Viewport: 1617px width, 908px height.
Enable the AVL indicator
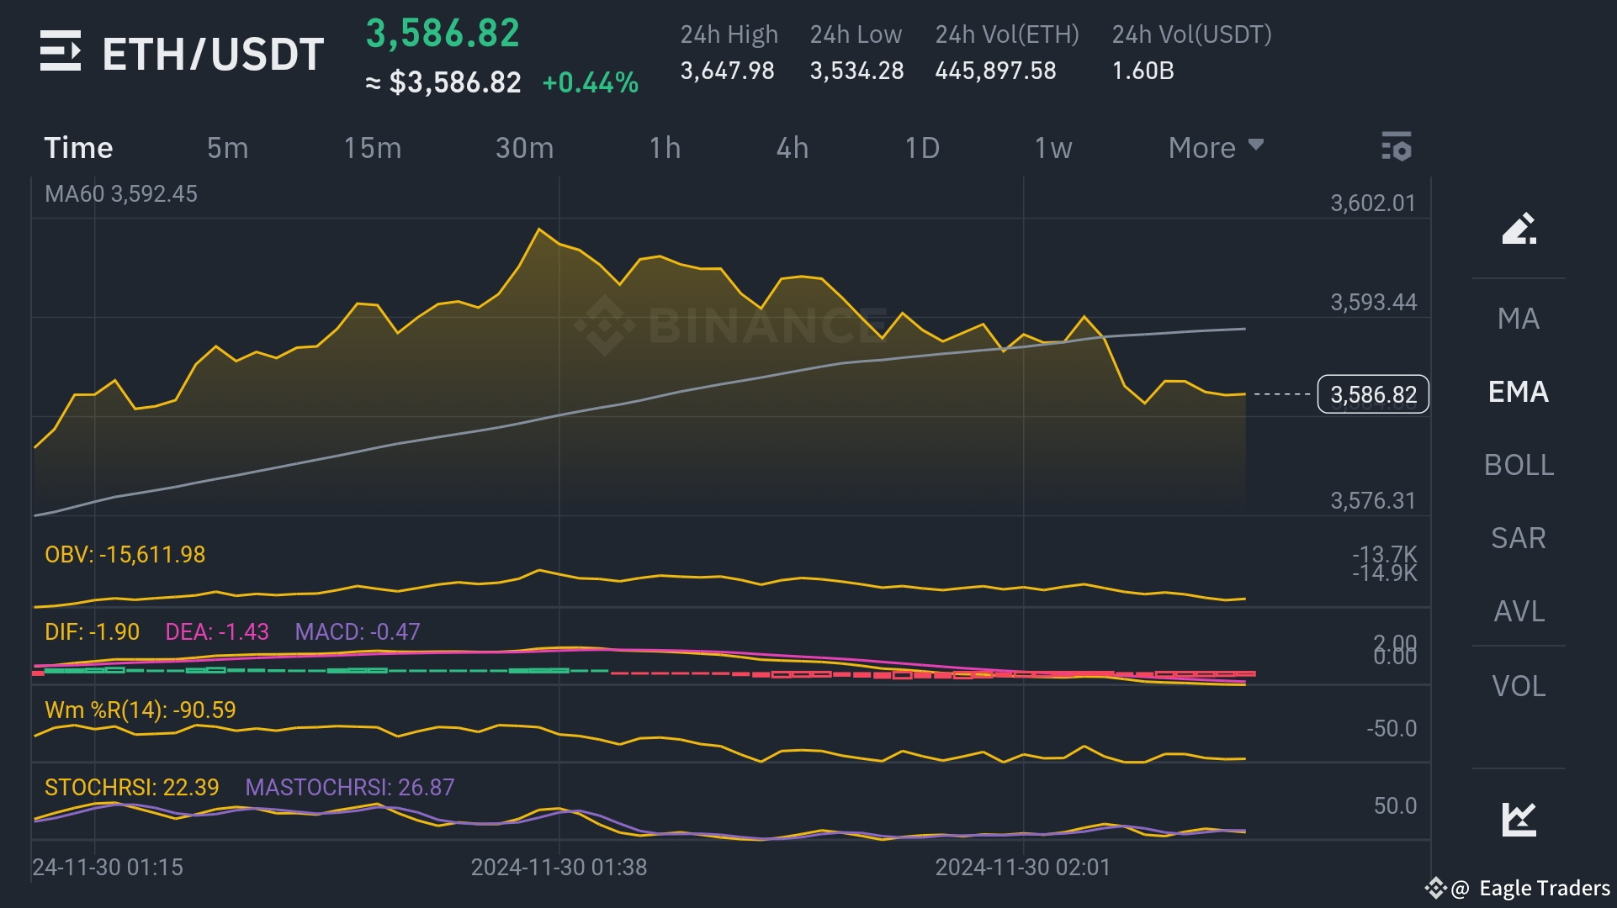[x=1519, y=611]
